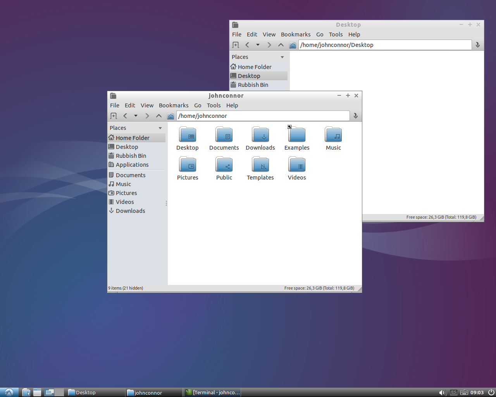Viewport: 496px width, 397px height.
Task: Click the go button right of /home/johnconnor path
Action: [355, 116]
